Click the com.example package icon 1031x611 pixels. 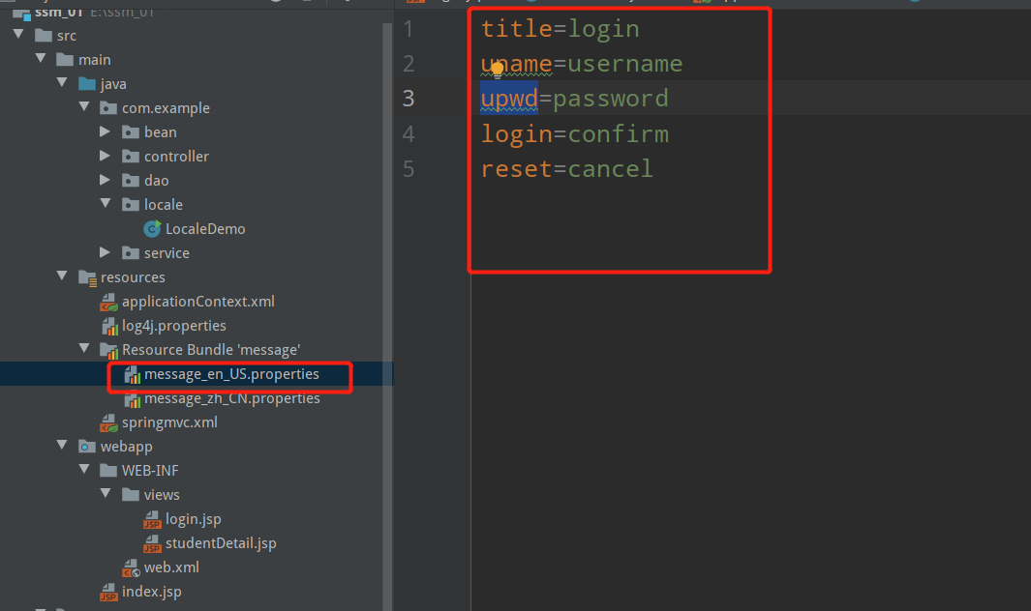[108, 107]
